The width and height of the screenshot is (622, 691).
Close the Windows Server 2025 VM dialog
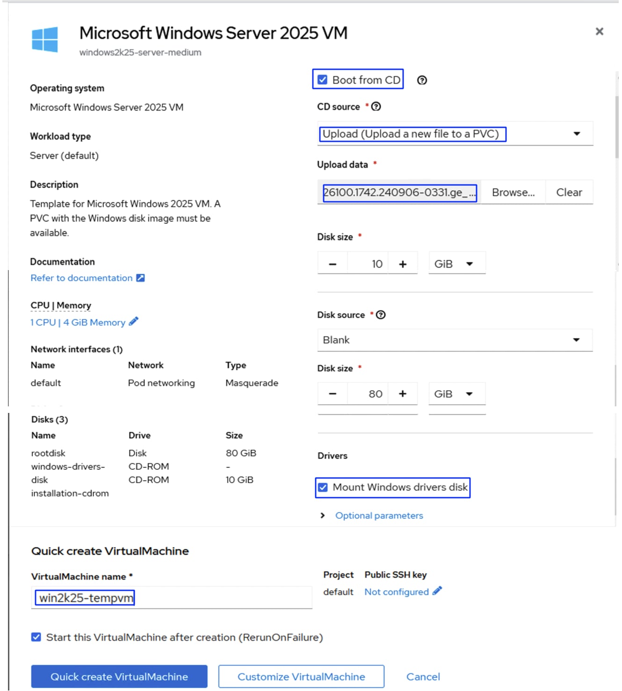tap(599, 31)
